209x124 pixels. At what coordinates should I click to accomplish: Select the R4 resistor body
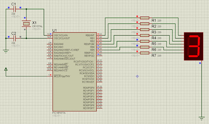point(145,36)
